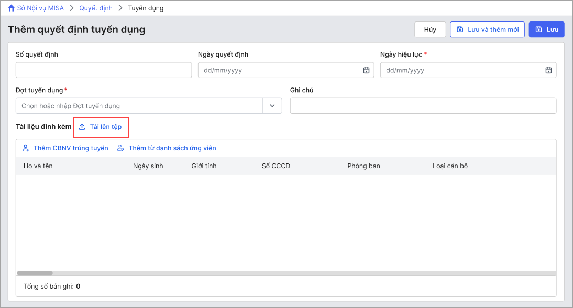Click the save icon on Lưu và thêm mới
The height and width of the screenshot is (308, 573).
pyautogui.click(x=460, y=29)
